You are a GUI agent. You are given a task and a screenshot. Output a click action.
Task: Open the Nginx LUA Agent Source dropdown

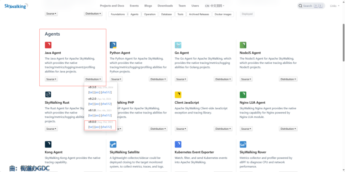(246, 129)
